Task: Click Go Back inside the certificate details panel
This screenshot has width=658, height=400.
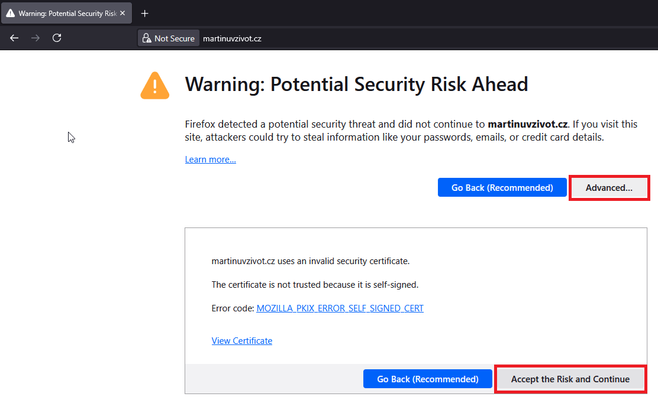Action: 427,379
